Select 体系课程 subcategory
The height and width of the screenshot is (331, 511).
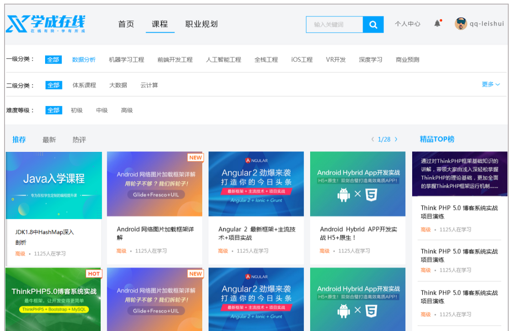click(84, 85)
